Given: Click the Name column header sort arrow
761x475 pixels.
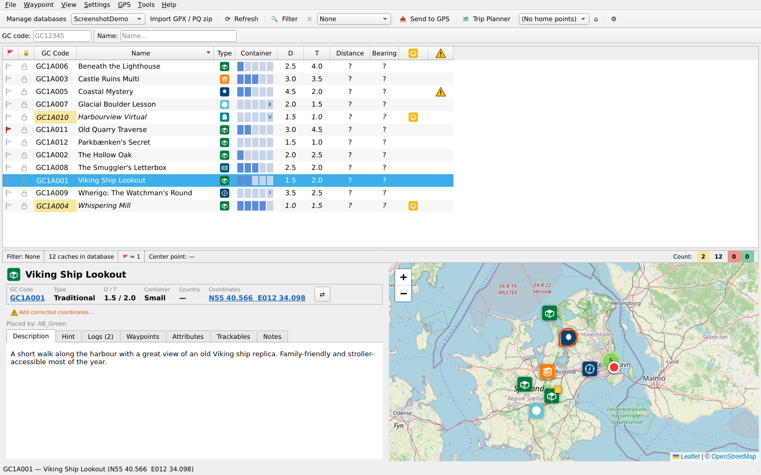Looking at the screenshot, I should pos(208,53).
